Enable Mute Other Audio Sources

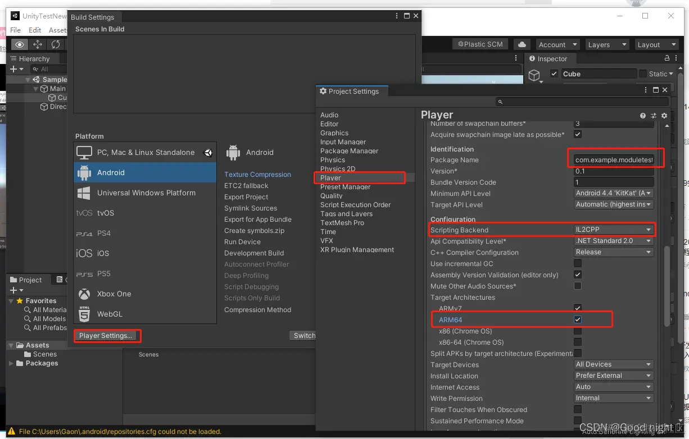[x=578, y=286]
